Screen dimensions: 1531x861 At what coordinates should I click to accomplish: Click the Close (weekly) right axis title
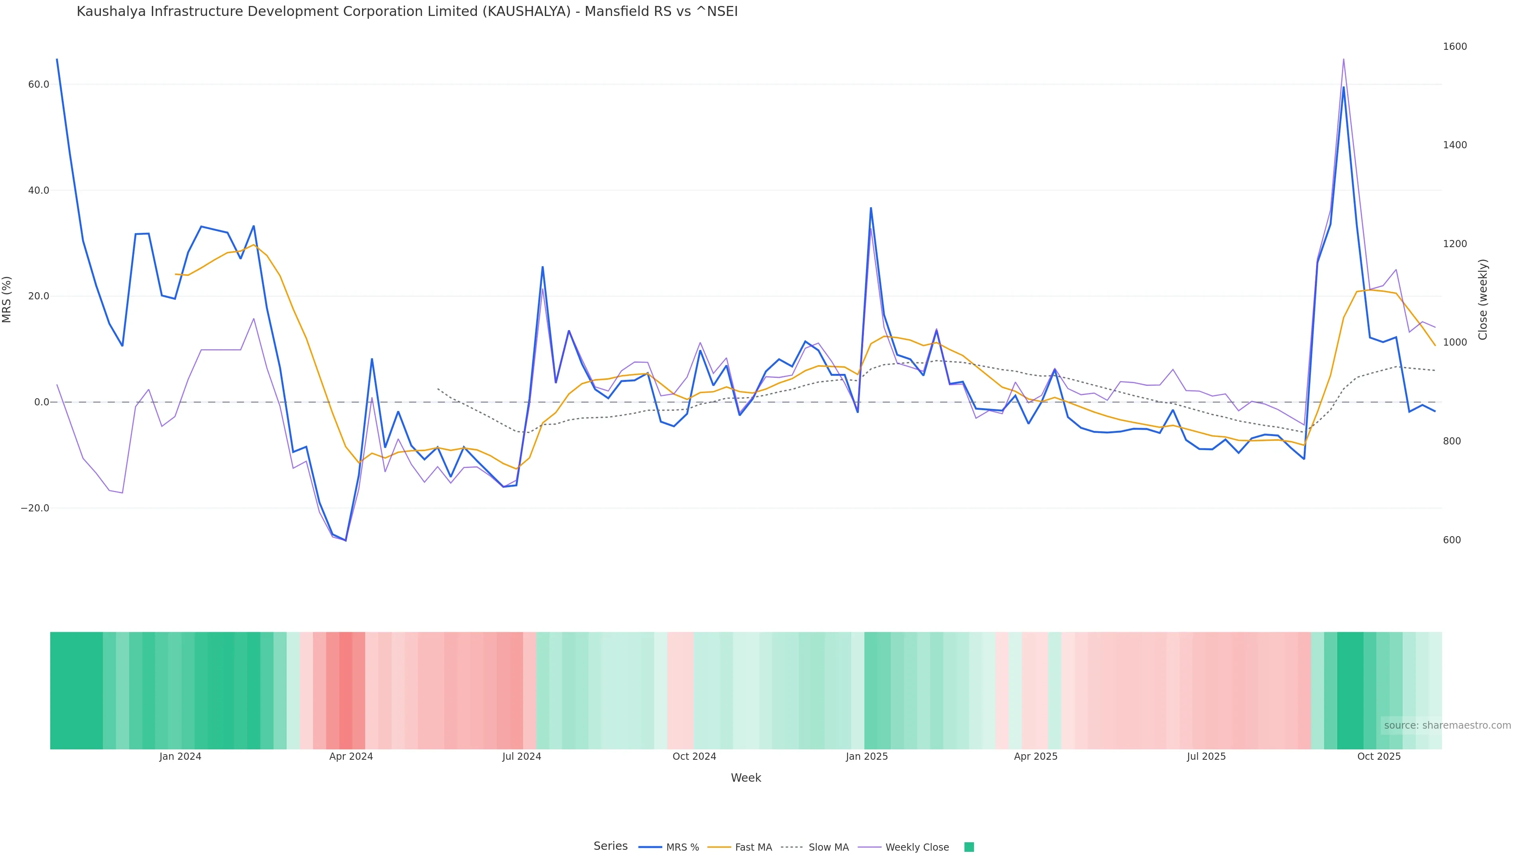pyautogui.click(x=1483, y=299)
